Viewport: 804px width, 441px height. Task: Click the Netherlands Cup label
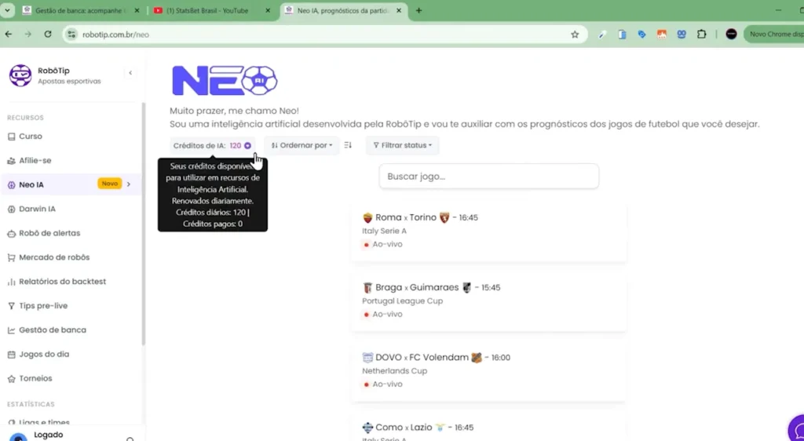click(x=394, y=371)
